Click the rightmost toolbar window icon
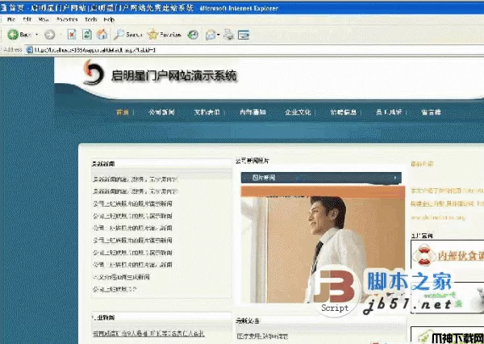 (244, 35)
